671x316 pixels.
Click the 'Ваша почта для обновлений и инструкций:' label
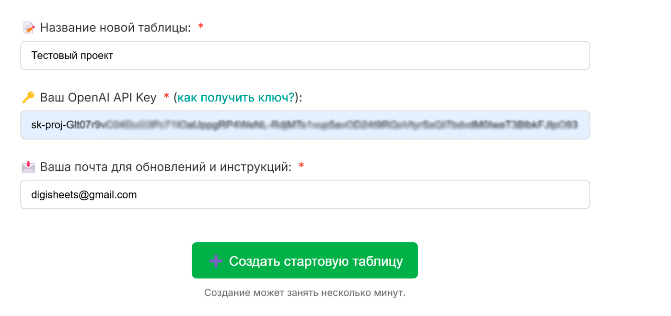point(166,167)
